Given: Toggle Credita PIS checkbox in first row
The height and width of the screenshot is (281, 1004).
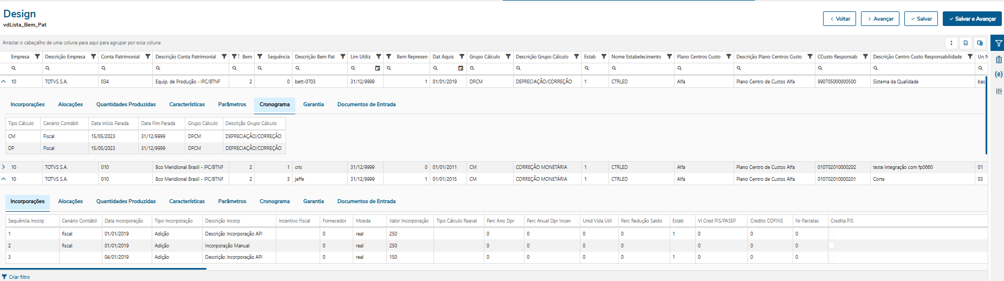Looking at the screenshot, I should [x=831, y=234].
